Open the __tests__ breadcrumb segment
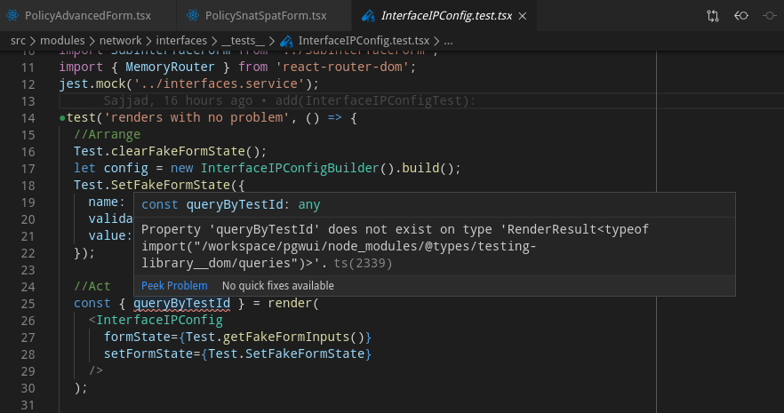 (243, 41)
